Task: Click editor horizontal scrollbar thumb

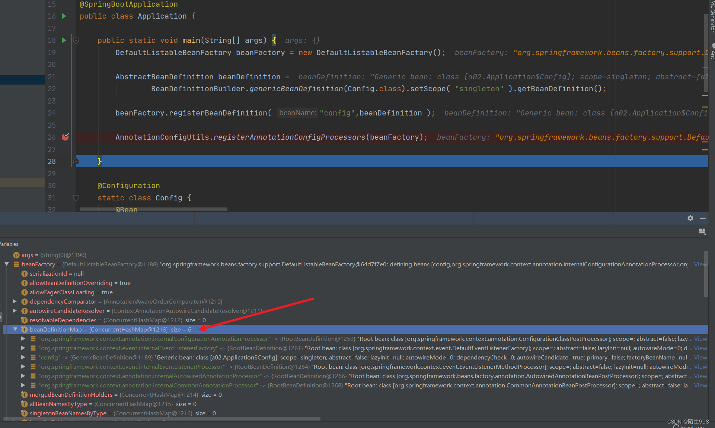Action: point(153,209)
